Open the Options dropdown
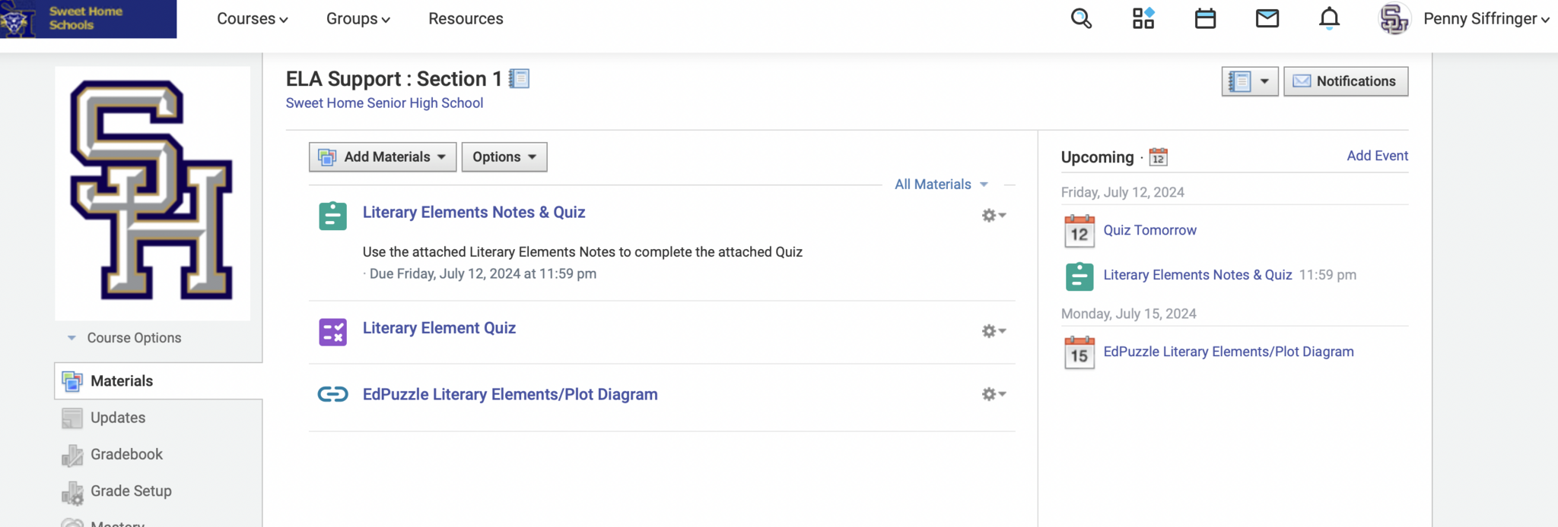Viewport: 1558px width, 527px height. (504, 157)
